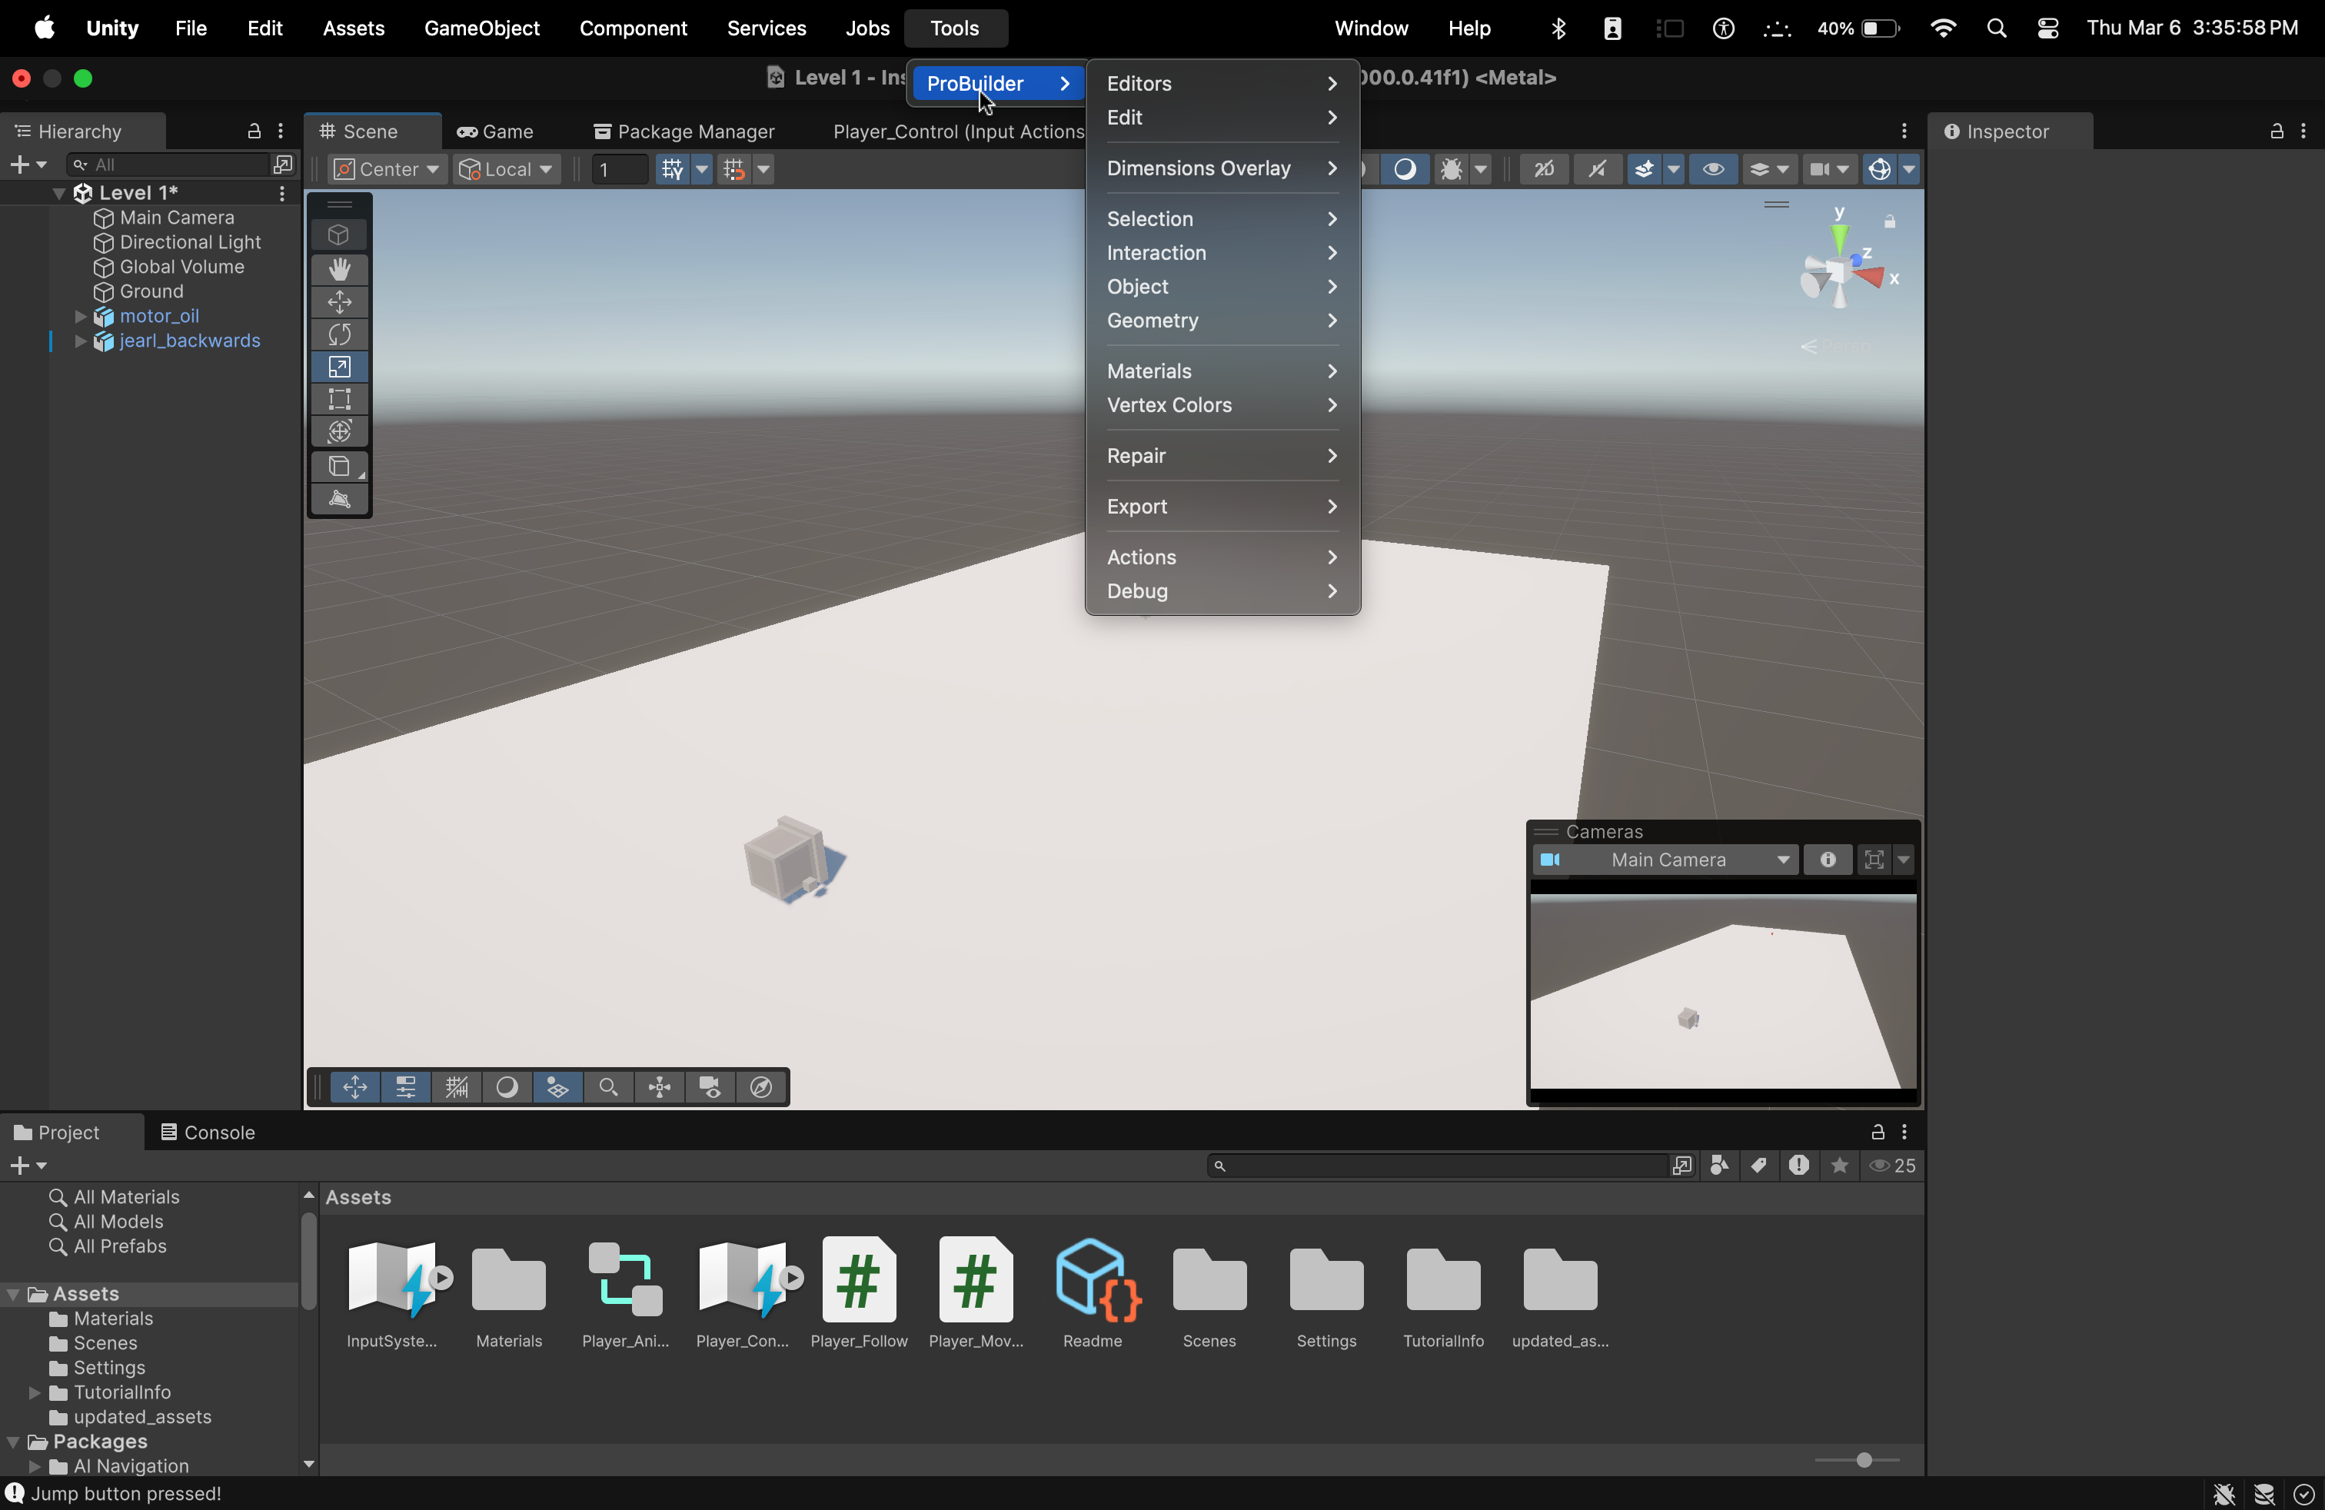Open the Editors submenu
The width and height of the screenshot is (2325, 1510).
tap(1222, 84)
